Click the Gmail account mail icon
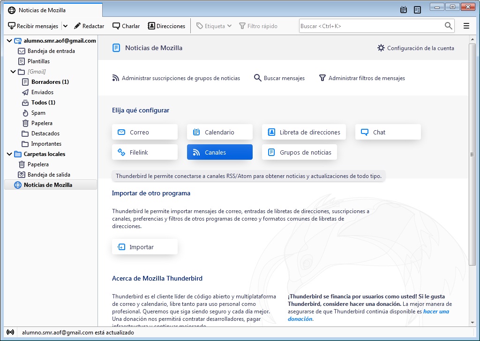Image resolution: width=480 pixels, height=341 pixels. click(x=18, y=41)
